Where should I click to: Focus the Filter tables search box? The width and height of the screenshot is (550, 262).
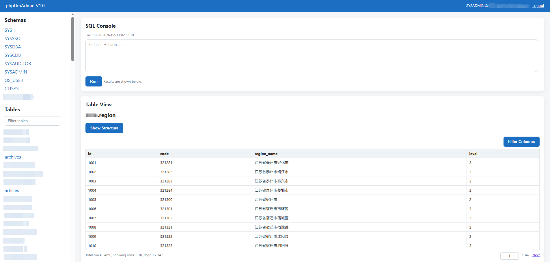click(32, 121)
